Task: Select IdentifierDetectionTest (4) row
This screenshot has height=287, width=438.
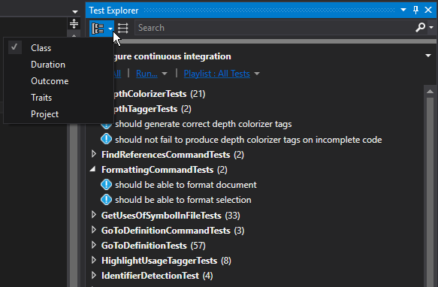Action: pyautogui.click(x=157, y=276)
